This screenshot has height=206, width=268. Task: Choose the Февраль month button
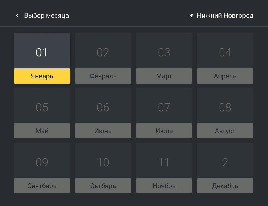pyautogui.click(x=103, y=76)
